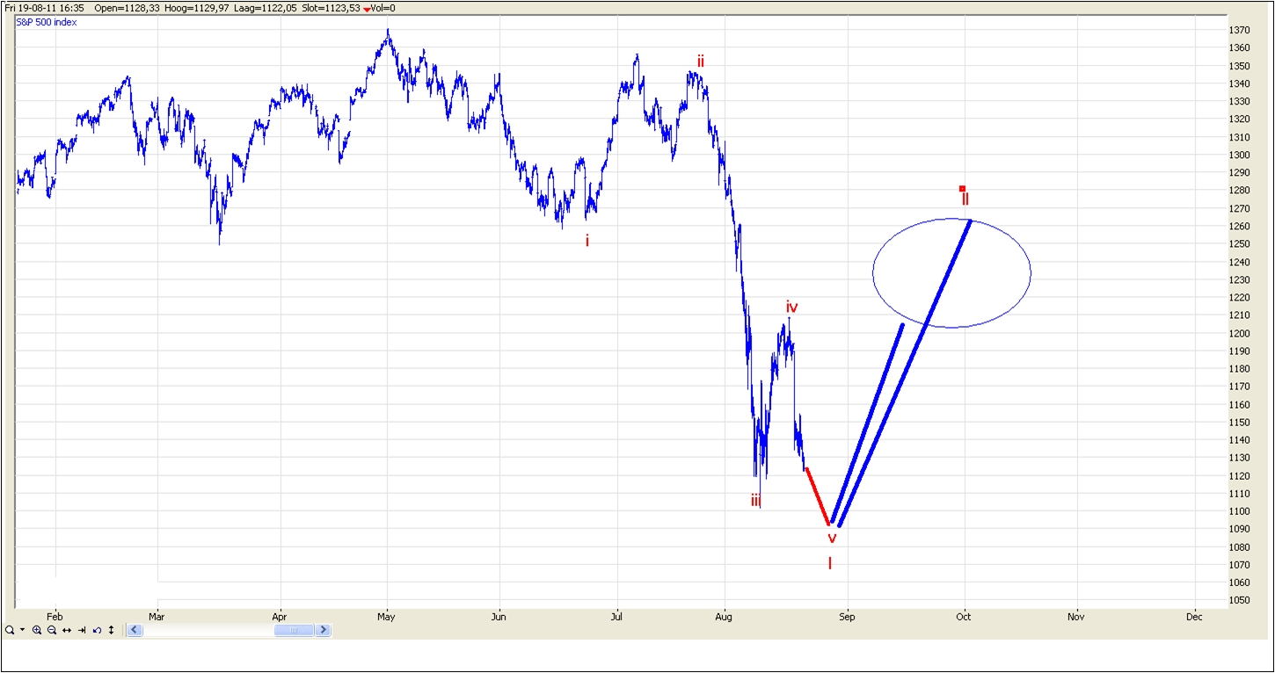Click the horizontal double-arrow fit width icon

67,630
